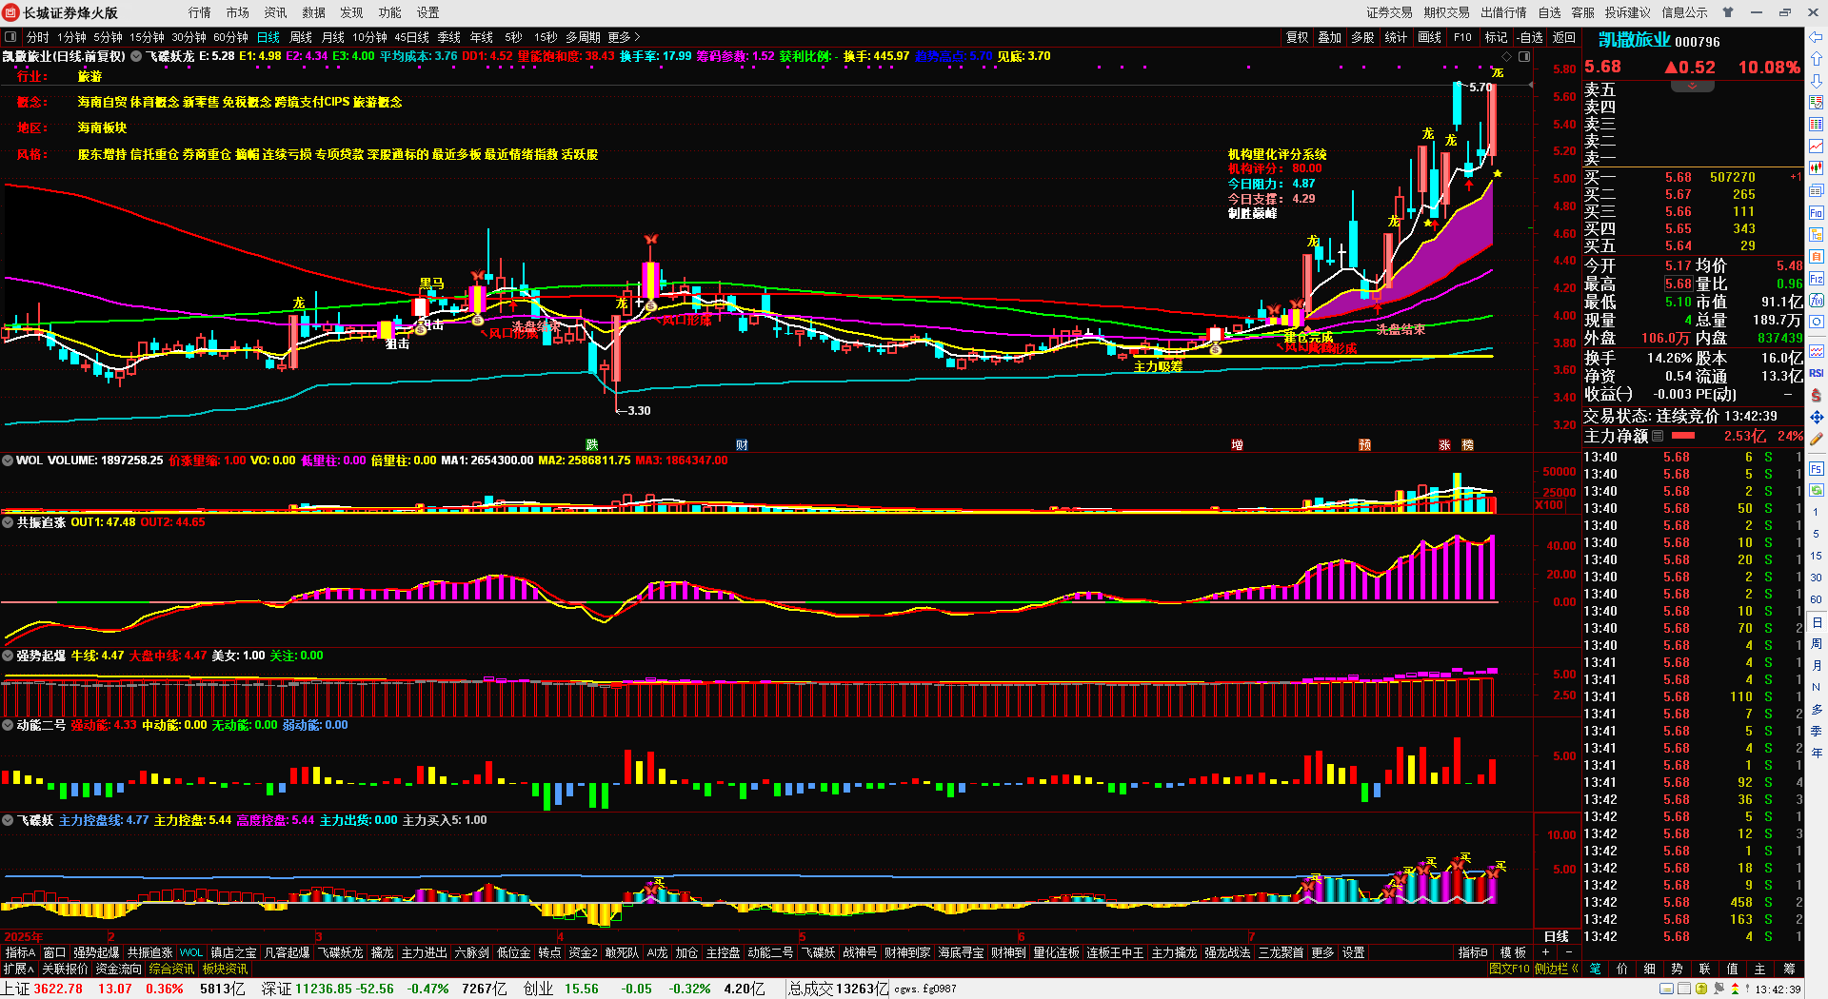Collapse side panel with 侧边栏 toggle
This screenshot has height=999, width=1828.
[1556, 969]
